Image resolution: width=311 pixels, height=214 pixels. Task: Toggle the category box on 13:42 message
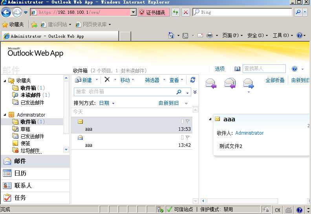[x=182, y=137]
